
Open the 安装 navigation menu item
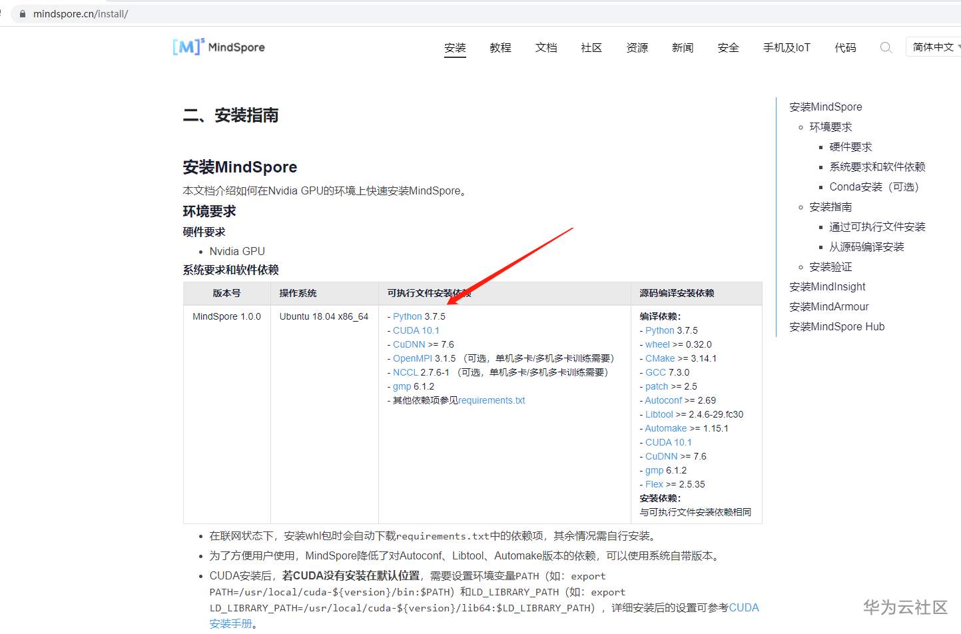(x=456, y=48)
